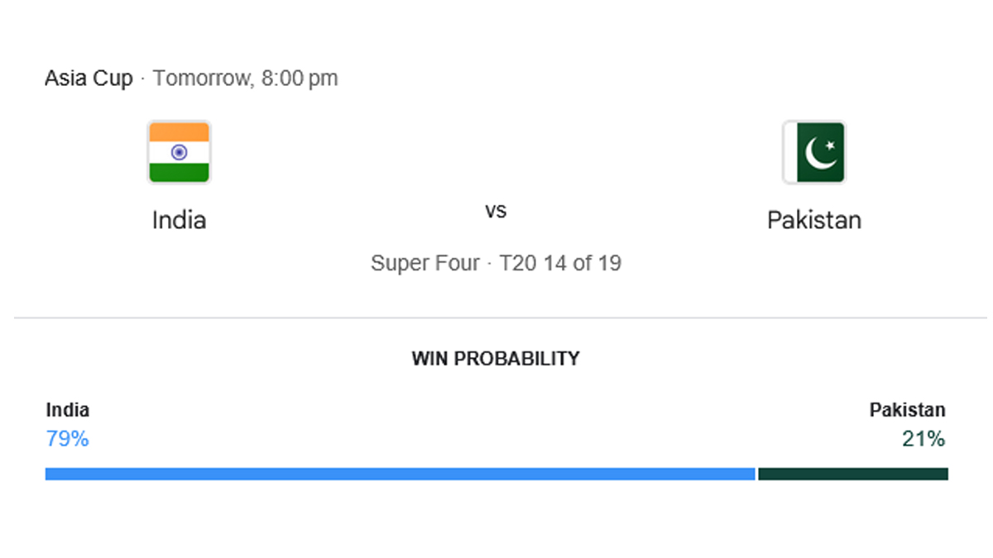Click the Pakistan label above 21%
This screenshot has height=558, width=993.
(x=907, y=410)
